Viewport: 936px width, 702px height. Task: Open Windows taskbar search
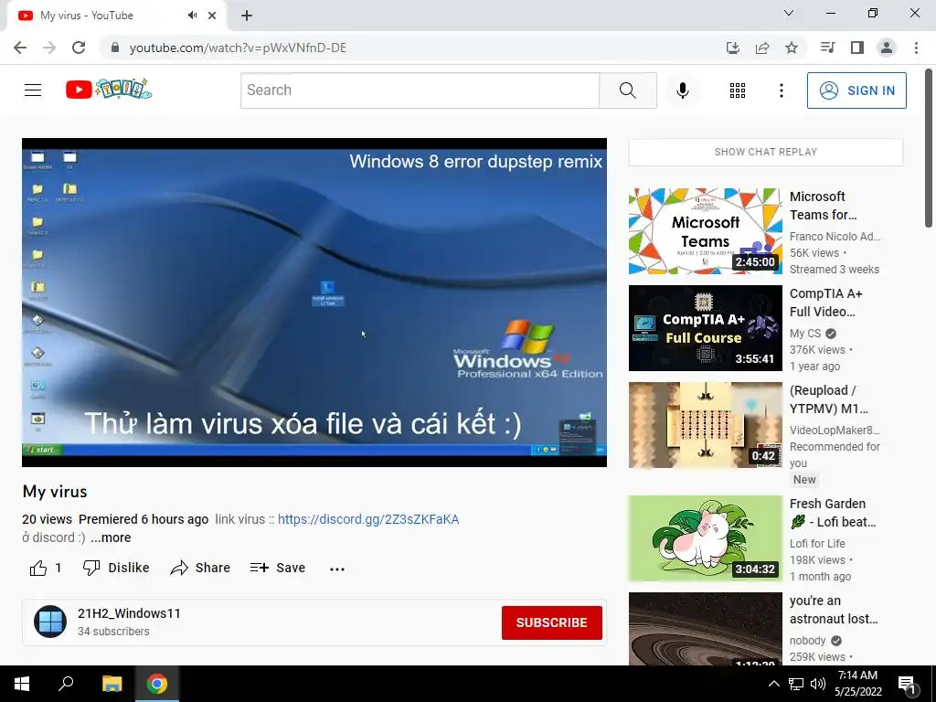coord(66,684)
